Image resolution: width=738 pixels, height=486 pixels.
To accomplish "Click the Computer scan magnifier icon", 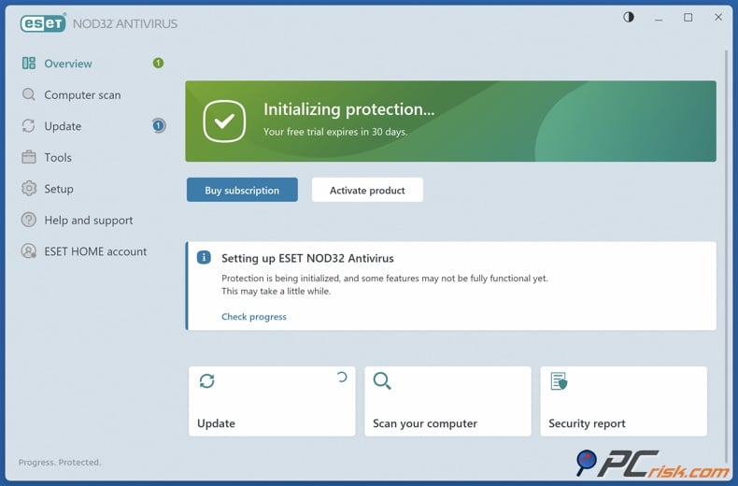I will click(x=29, y=94).
